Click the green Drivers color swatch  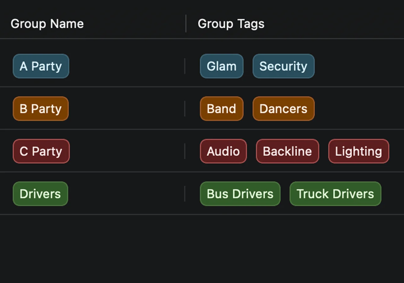tap(40, 194)
